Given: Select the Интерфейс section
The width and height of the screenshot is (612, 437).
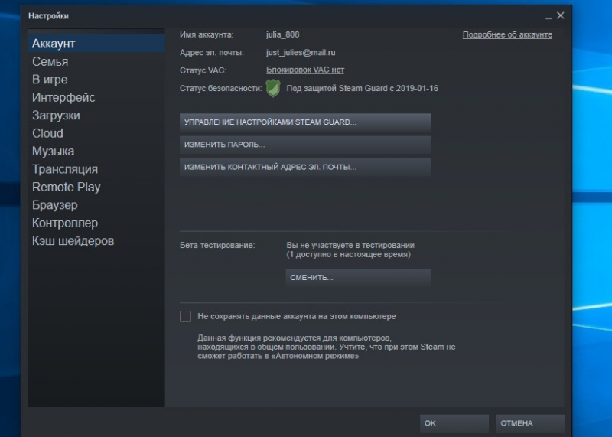Looking at the screenshot, I should tap(96, 98).
